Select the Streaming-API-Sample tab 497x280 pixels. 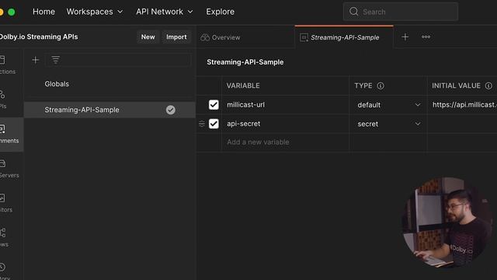[x=344, y=37]
